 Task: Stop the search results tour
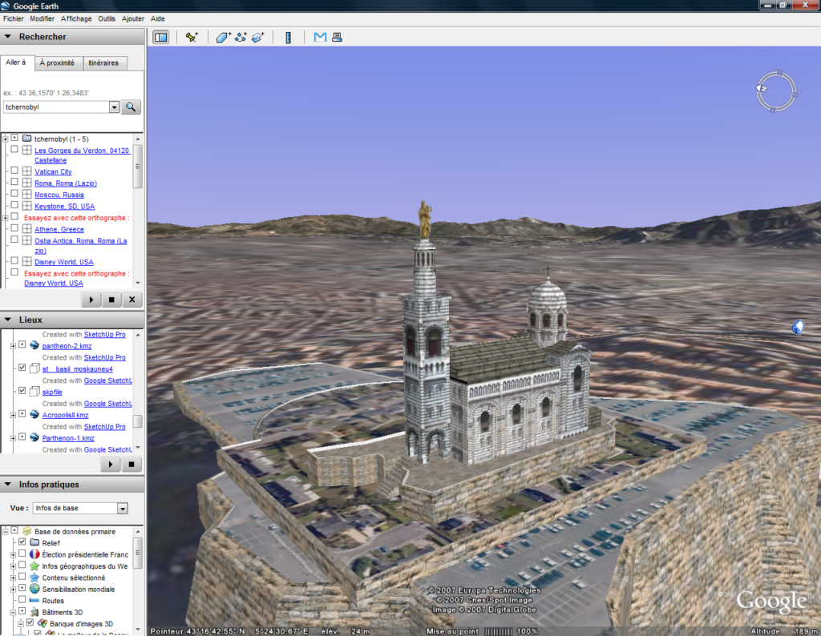pos(111,300)
